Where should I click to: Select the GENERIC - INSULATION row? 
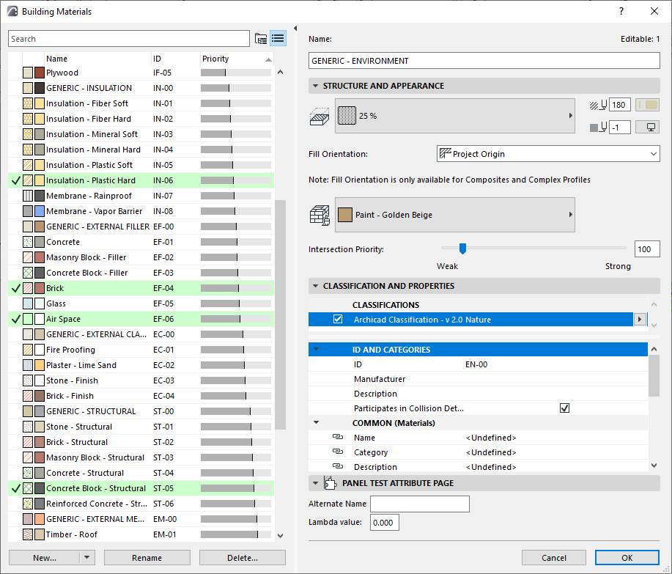pos(141,88)
